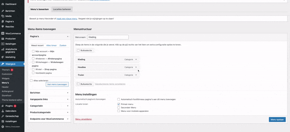Click the Producten icon in sidebar
Screen dimensions: 290x132
(3, 39)
